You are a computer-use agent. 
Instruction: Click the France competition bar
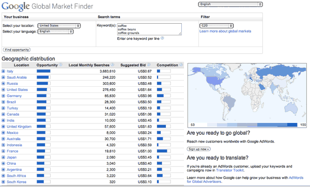[164, 151]
